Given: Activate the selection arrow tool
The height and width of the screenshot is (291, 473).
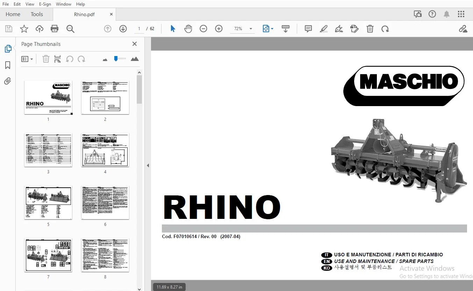Looking at the screenshot, I should (173, 29).
